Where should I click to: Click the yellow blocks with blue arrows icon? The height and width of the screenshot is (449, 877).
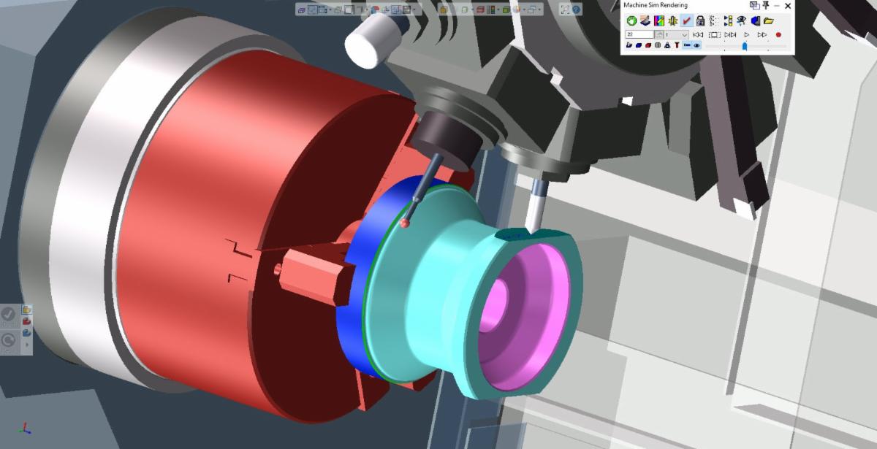click(x=728, y=20)
